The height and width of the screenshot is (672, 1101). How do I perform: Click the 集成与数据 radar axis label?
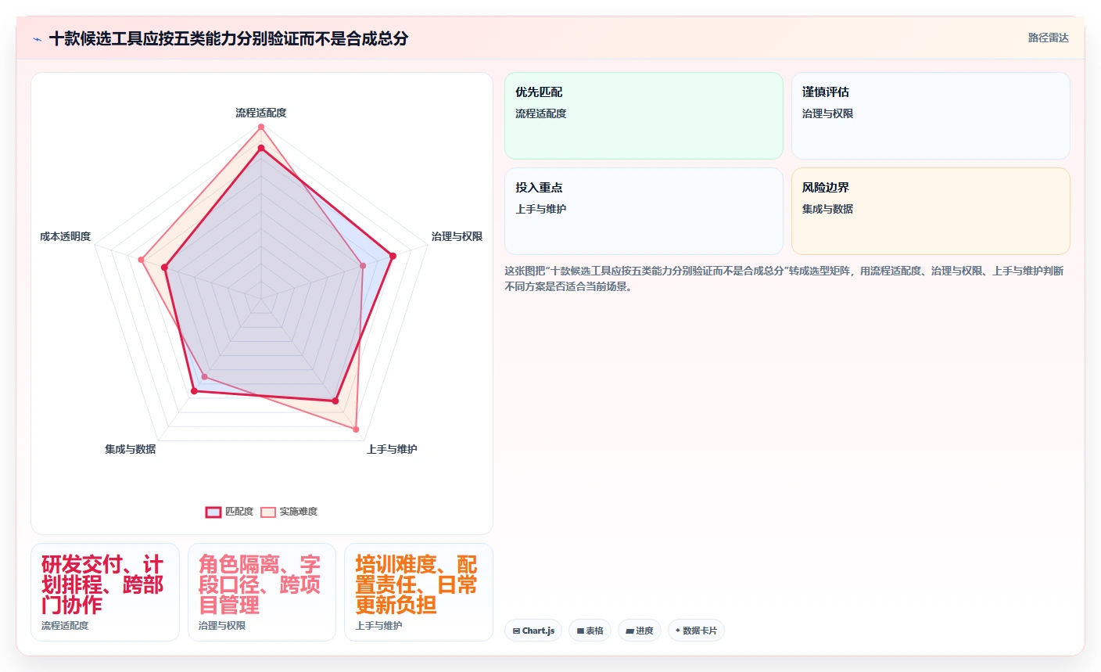(x=131, y=449)
